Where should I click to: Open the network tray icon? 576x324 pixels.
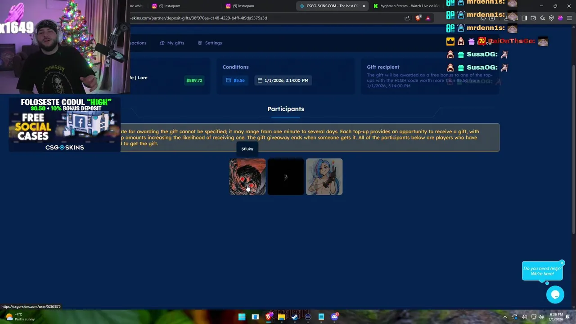(533, 317)
